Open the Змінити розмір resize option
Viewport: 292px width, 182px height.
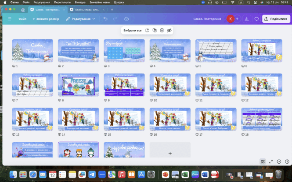tap(46, 19)
